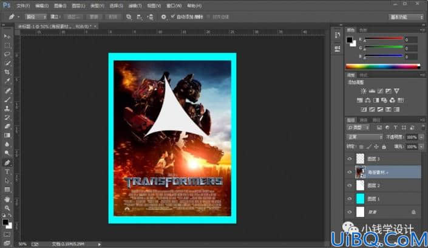Select the Blur tool
The image size is (428, 248).
pyautogui.click(x=7, y=145)
